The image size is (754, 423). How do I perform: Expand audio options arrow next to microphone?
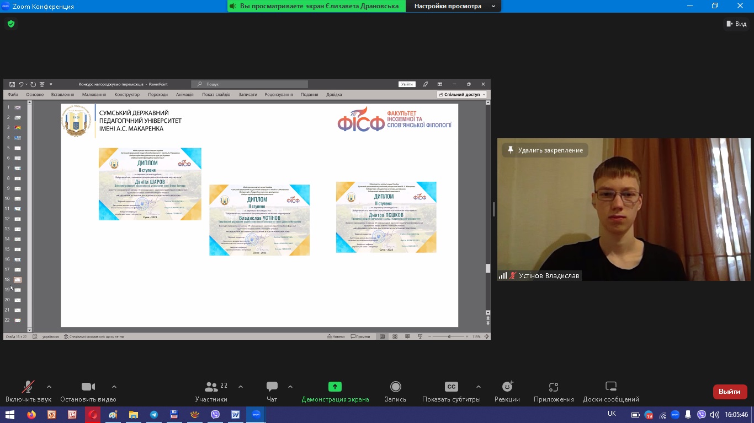(x=49, y=387)
